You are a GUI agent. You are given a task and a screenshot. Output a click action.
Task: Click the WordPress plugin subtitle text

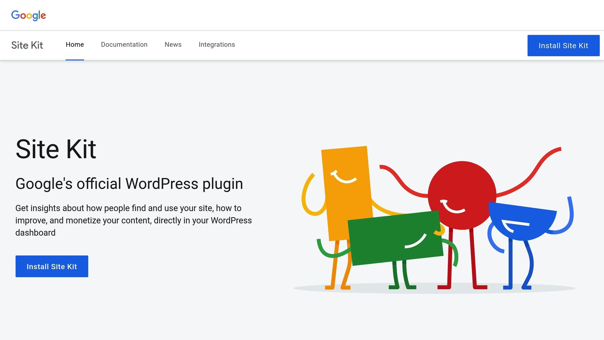(129, 183)
